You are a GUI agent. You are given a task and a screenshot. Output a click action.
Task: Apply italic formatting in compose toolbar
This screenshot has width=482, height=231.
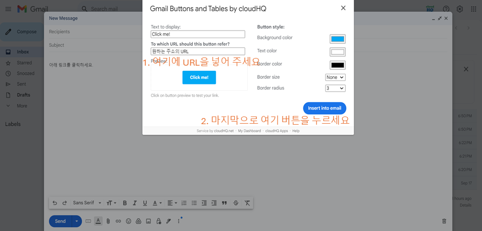[135, 203]
